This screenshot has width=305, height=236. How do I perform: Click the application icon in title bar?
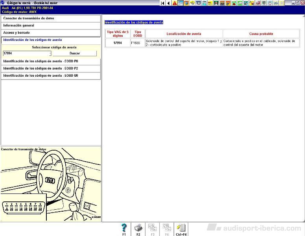point(2,2)
